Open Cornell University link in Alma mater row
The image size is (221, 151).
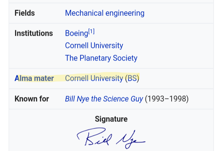tap(94, 78)
